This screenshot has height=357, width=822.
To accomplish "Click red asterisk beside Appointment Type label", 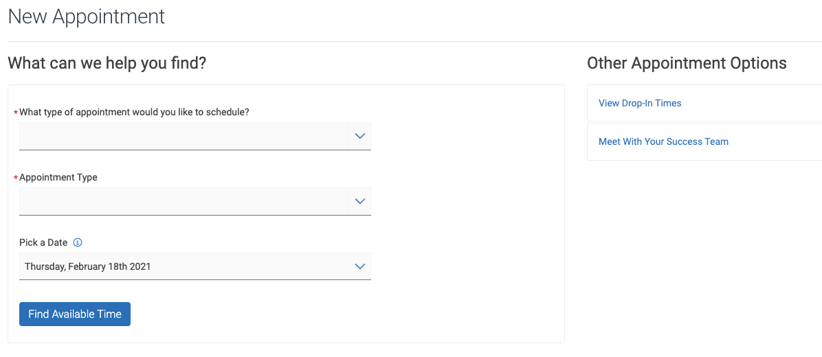I will 15,178.
